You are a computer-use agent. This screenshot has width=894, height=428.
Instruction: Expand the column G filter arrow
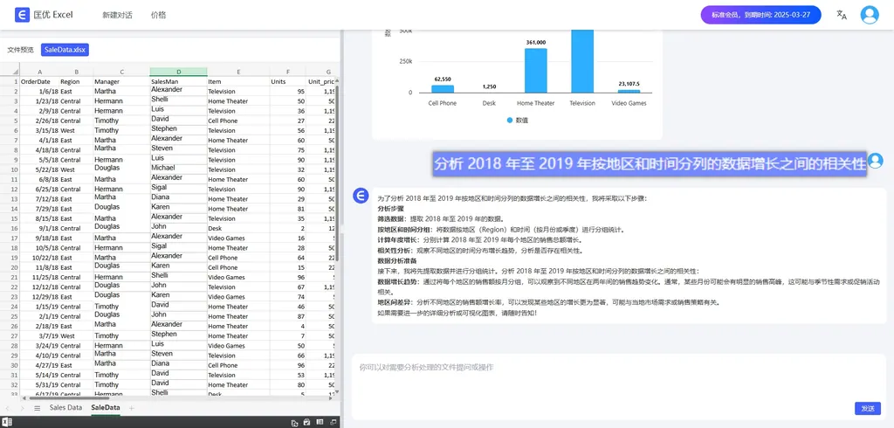pos(336,81)
